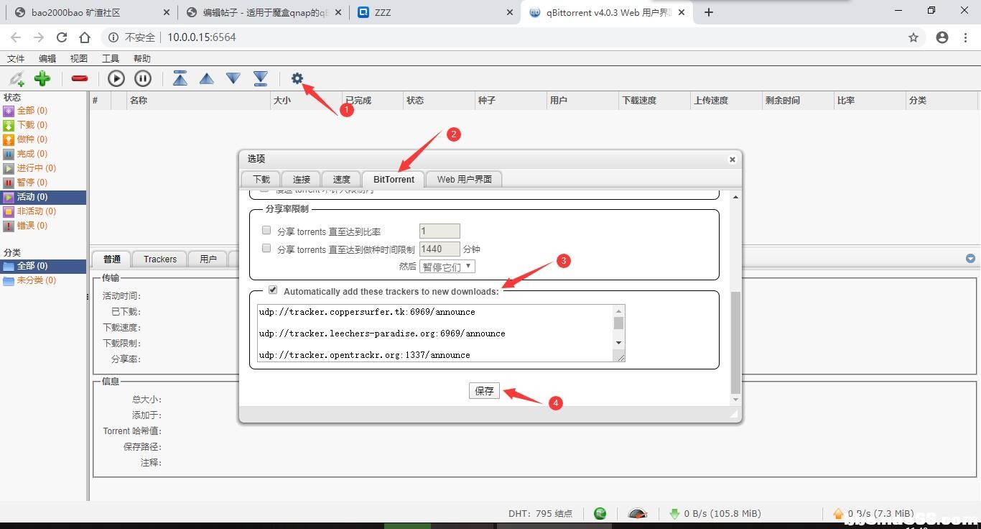
Task: Click inside the trackers list text area
Action: (435, 333)
